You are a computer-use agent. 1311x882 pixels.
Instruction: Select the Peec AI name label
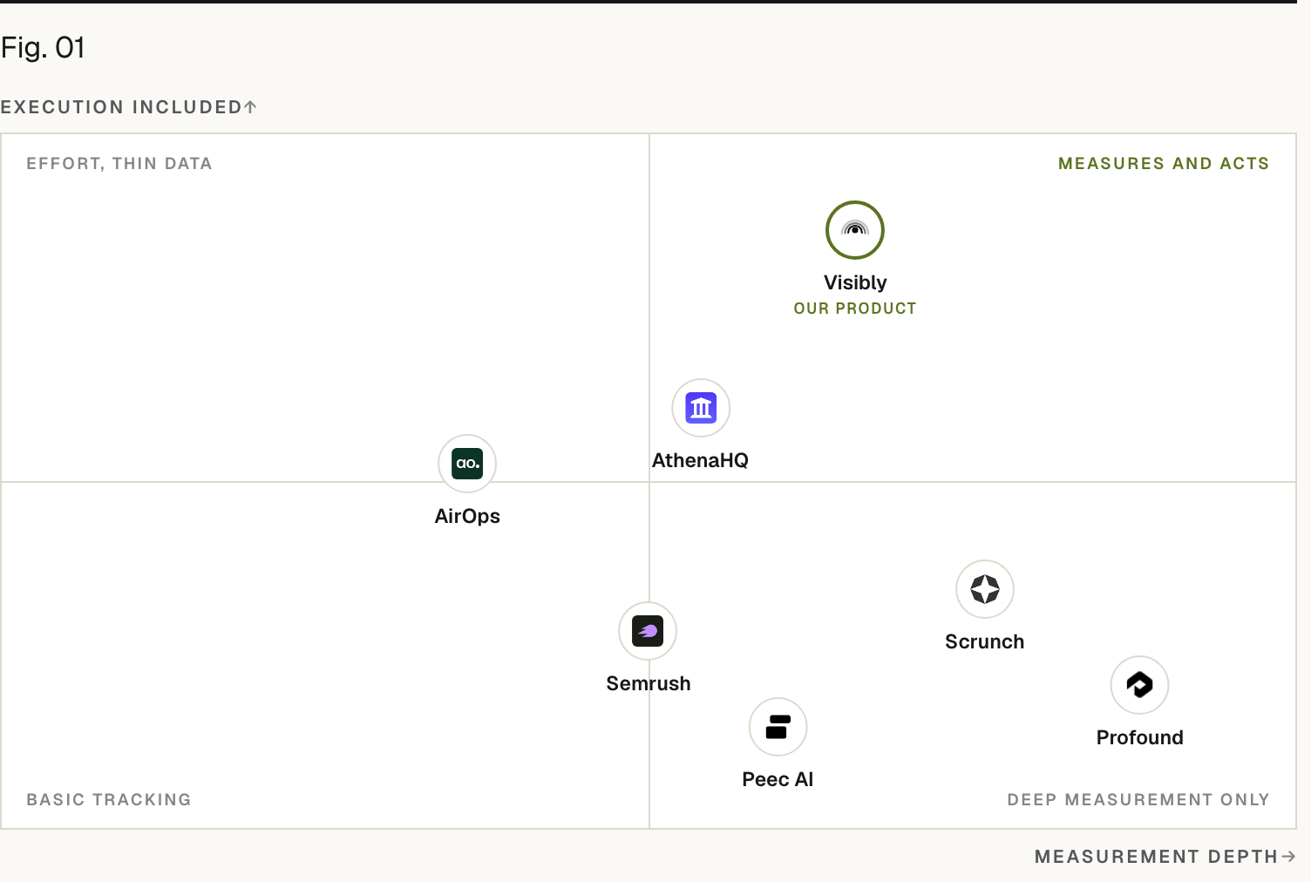click(778, 779)
